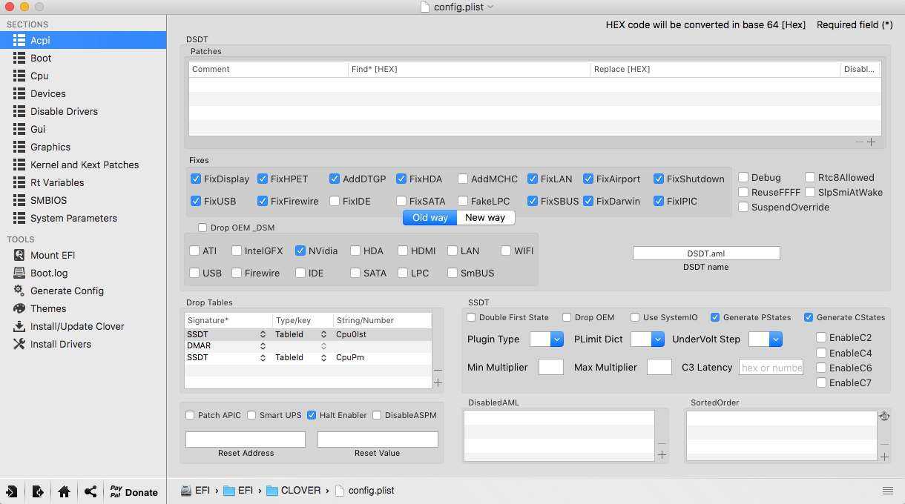Click the DSDT name text field
Screen dimensions: 905x504
tap(705, 253)
